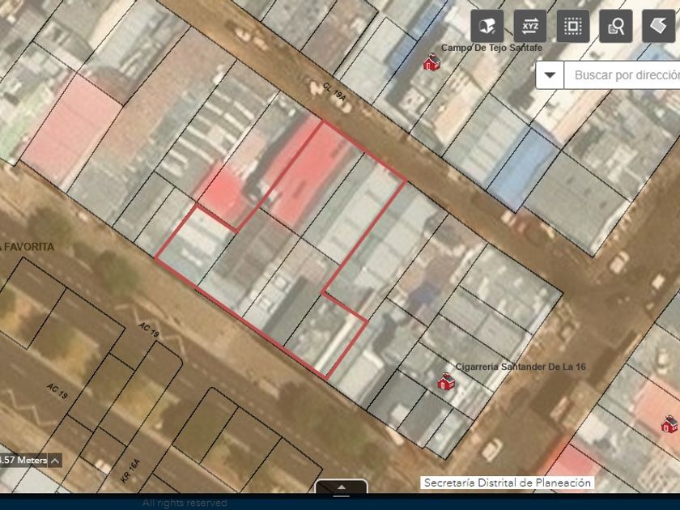
Task: Focus the 'Buscar por dirección' search box
Action: [x=622, y=75]
